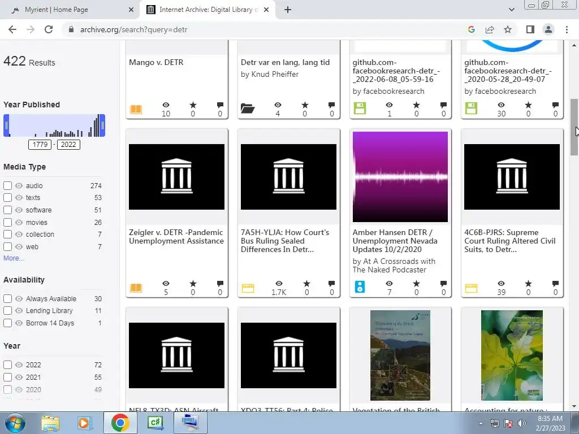
Task: Click the audio speaker icon on Amber Hansen
Action: coord(360,287)
